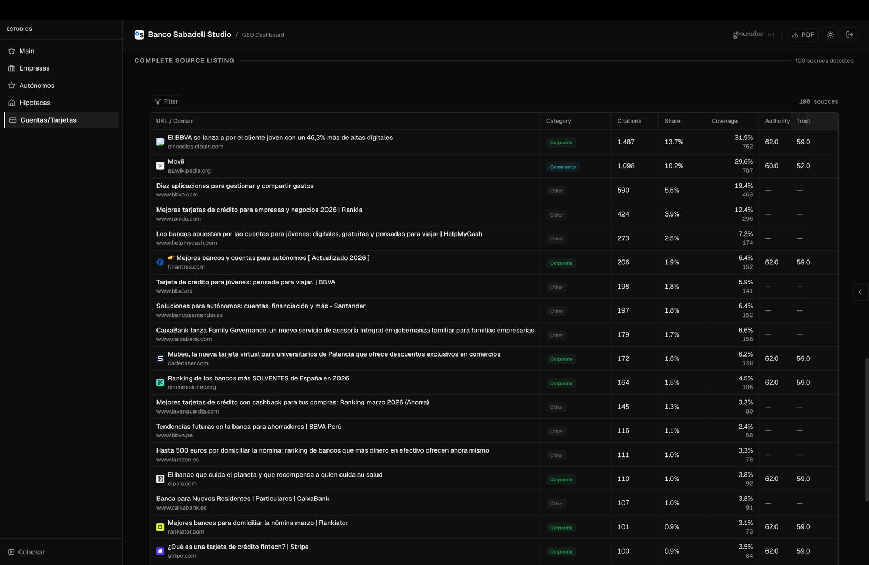Screen dimensions: 869x565
Task: Click the Stripe favicon icon
Action: (160, 551)
